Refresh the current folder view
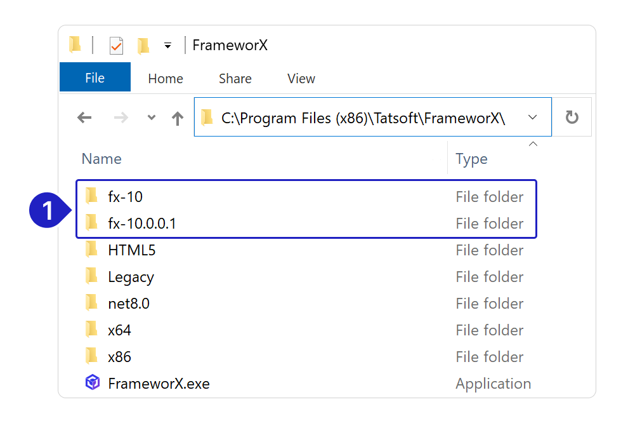621x423 pixels. pos(572,117)
